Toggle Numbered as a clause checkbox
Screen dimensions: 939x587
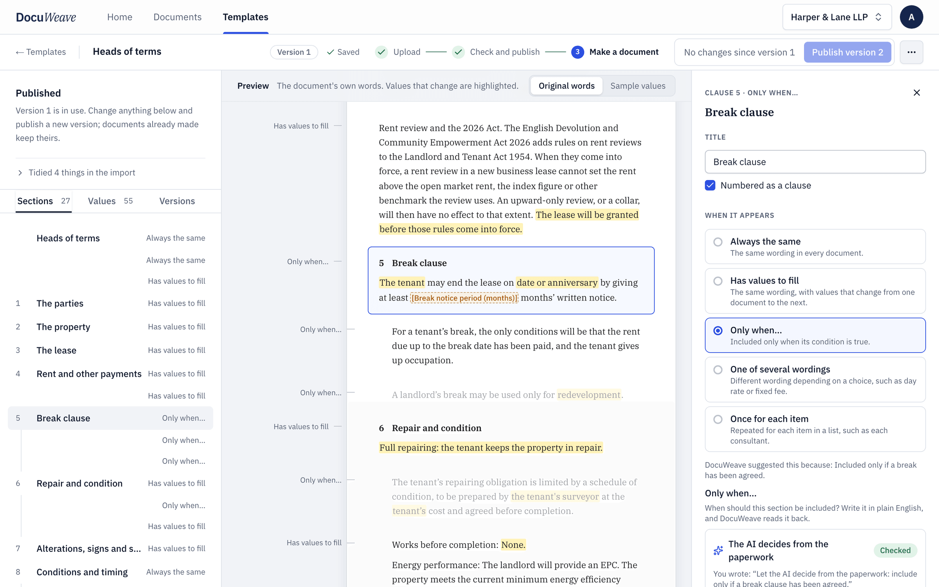click(x=710, y=185)
